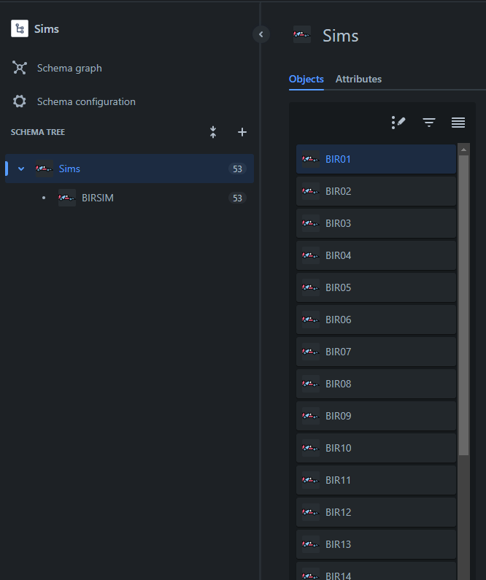Select object BIR04

click(x=376, y=255)
